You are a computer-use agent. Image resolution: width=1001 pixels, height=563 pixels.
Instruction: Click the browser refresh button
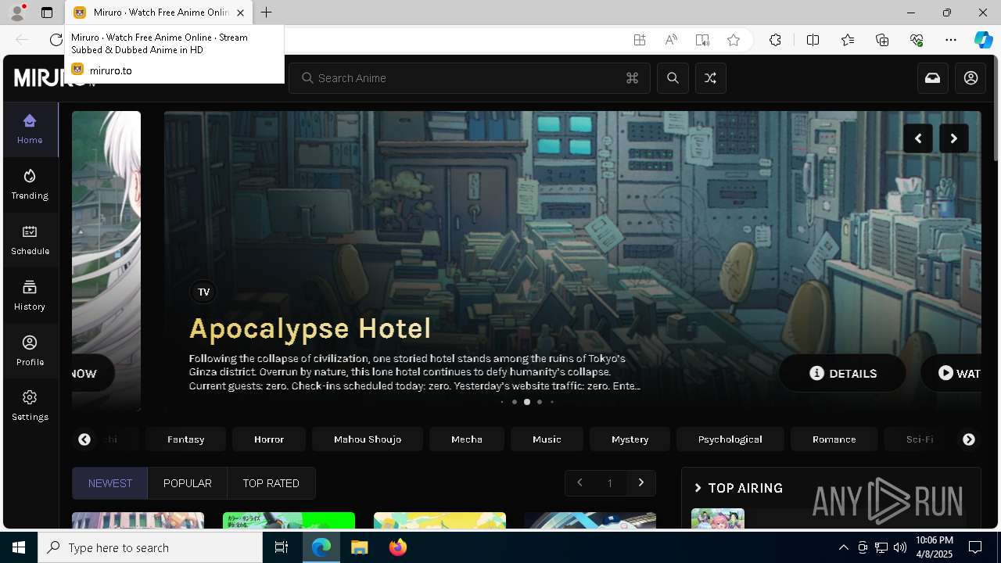point(56,40)
